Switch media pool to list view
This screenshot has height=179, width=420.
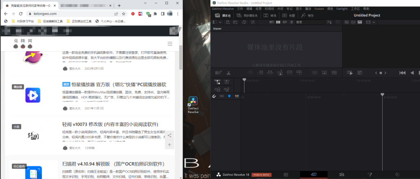[292, 22]
